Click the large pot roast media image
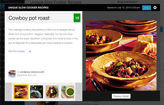This screenshot has height=105, width=164. tap(121, 56)
